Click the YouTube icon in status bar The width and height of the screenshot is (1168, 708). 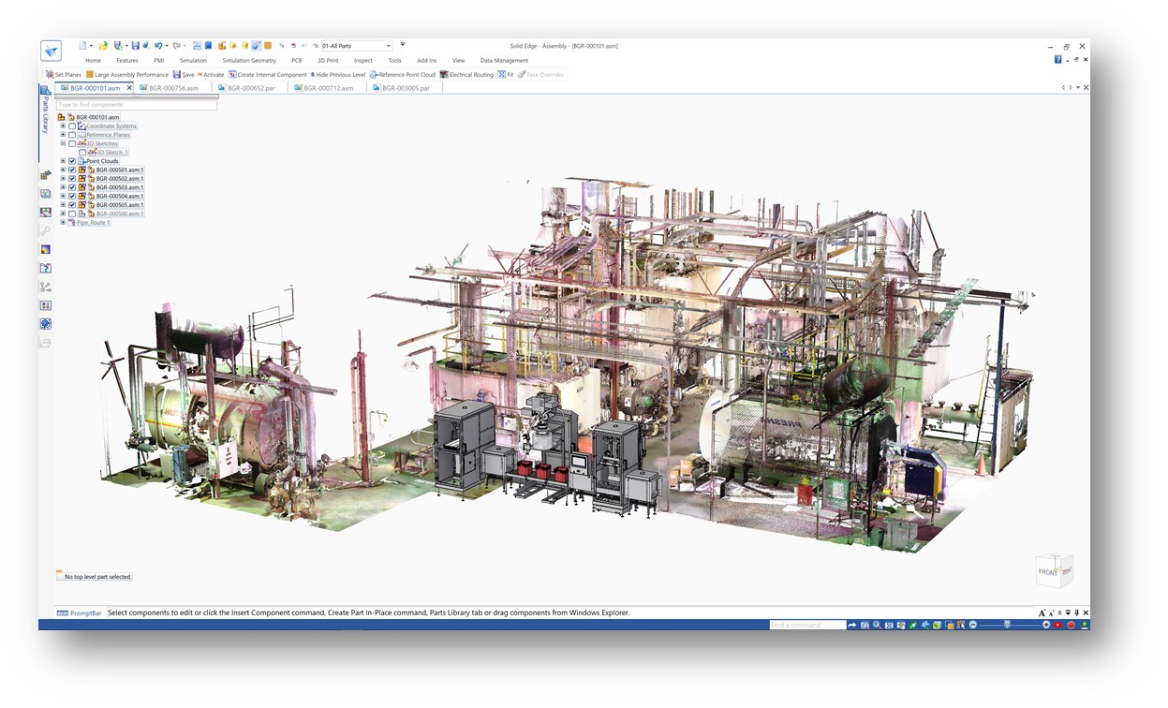[1057, 625]
